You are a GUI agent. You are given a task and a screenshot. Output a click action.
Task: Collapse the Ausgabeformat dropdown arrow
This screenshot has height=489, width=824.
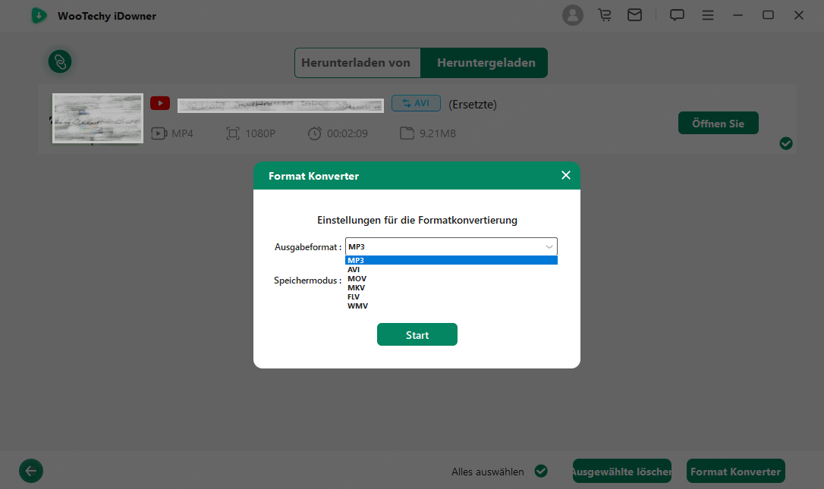[x=549, y=246]
